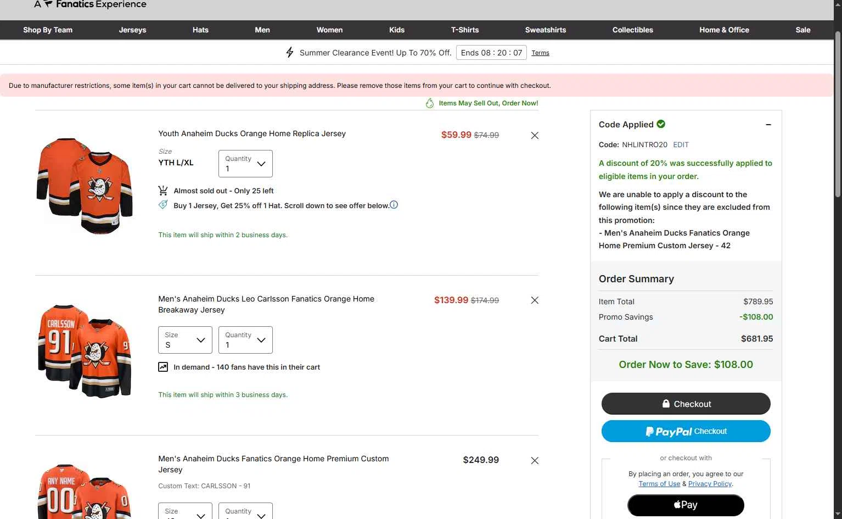Click the manufacturer restrictions warning banner
Viewport: 842px width, 519px height.
(x=417, y=86)
